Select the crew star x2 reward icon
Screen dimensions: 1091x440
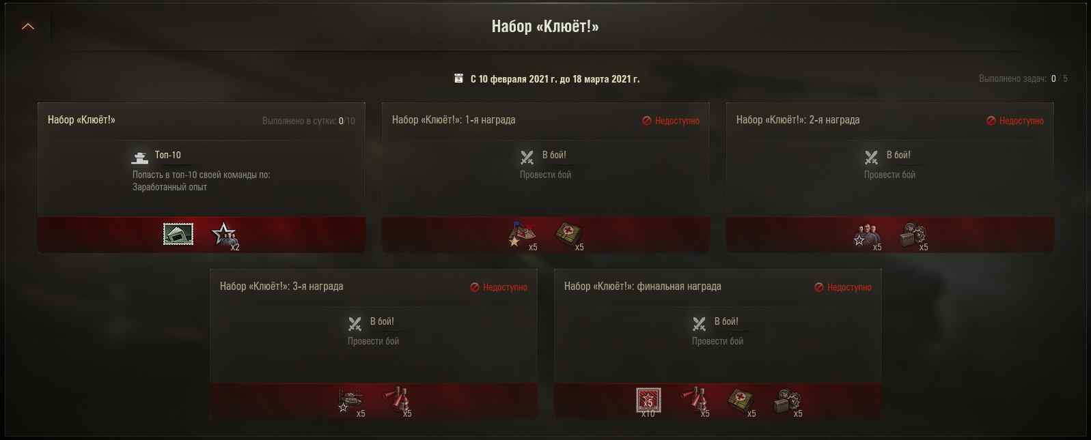click(x=224, y=235)
